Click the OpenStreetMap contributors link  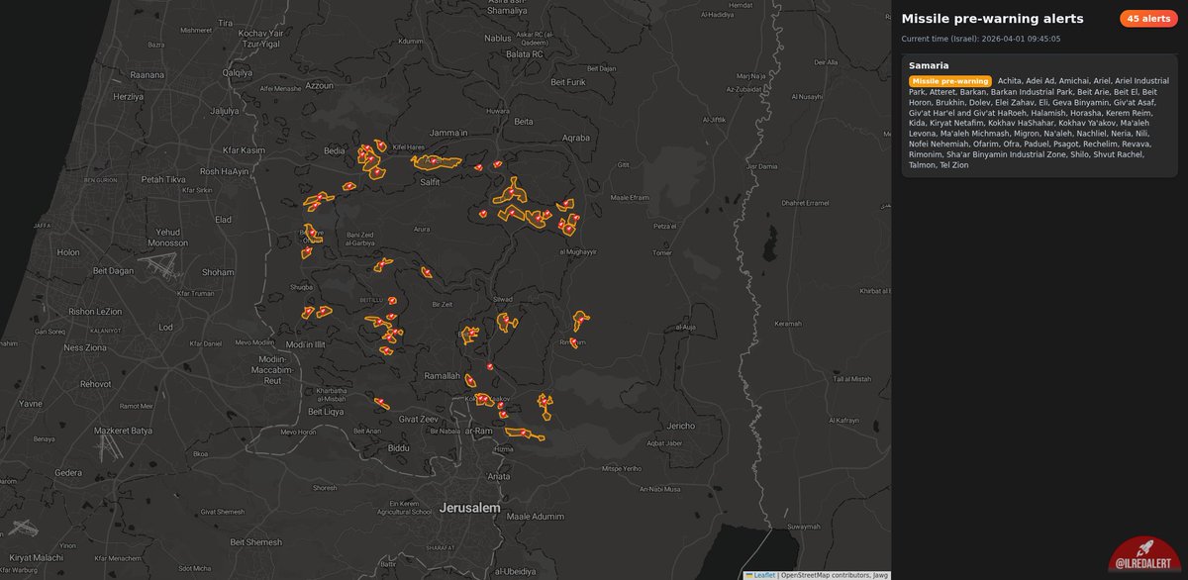pos(822,573)
